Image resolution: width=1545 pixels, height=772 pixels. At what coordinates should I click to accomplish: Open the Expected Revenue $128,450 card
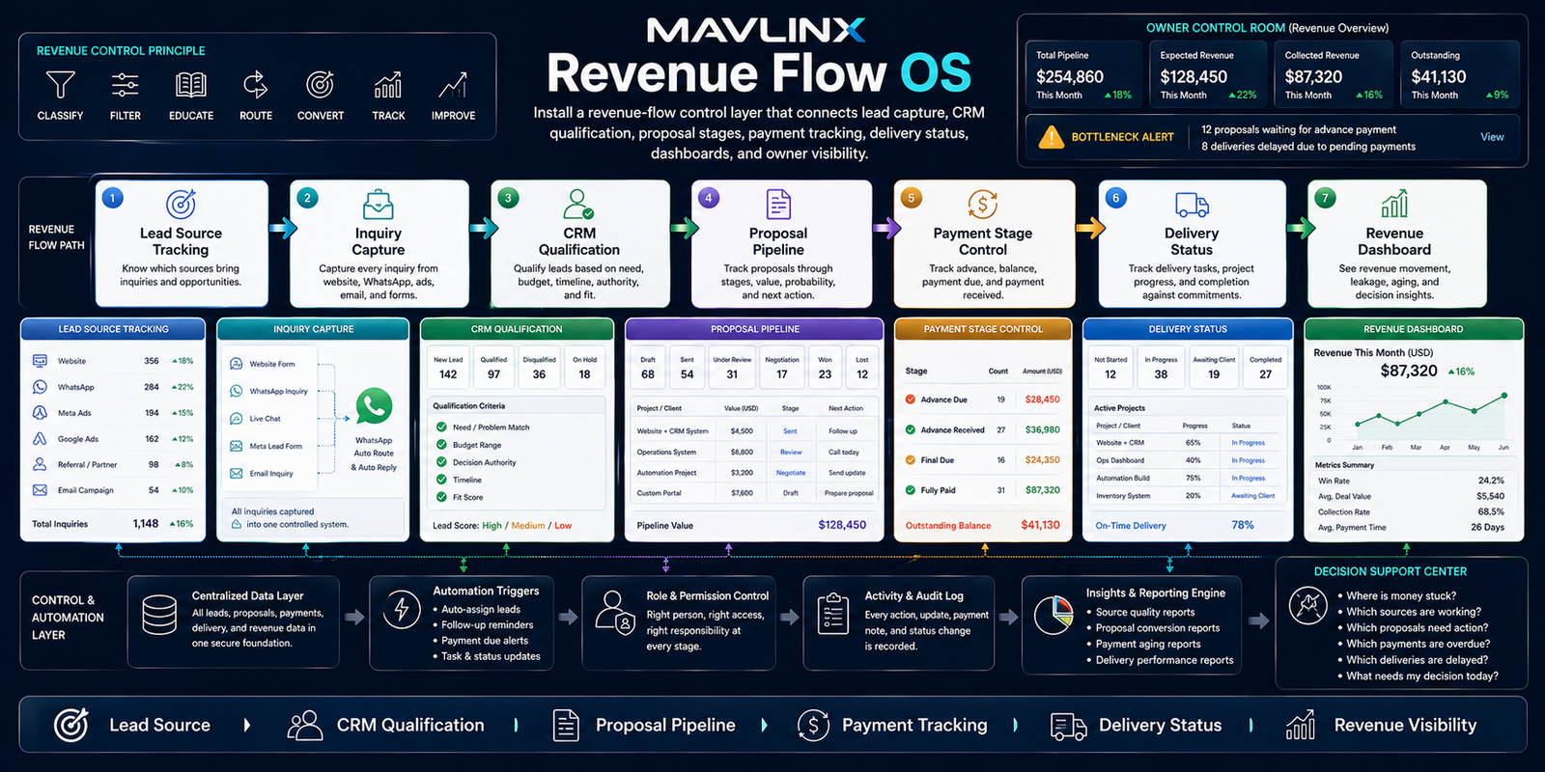point(1207,73)
